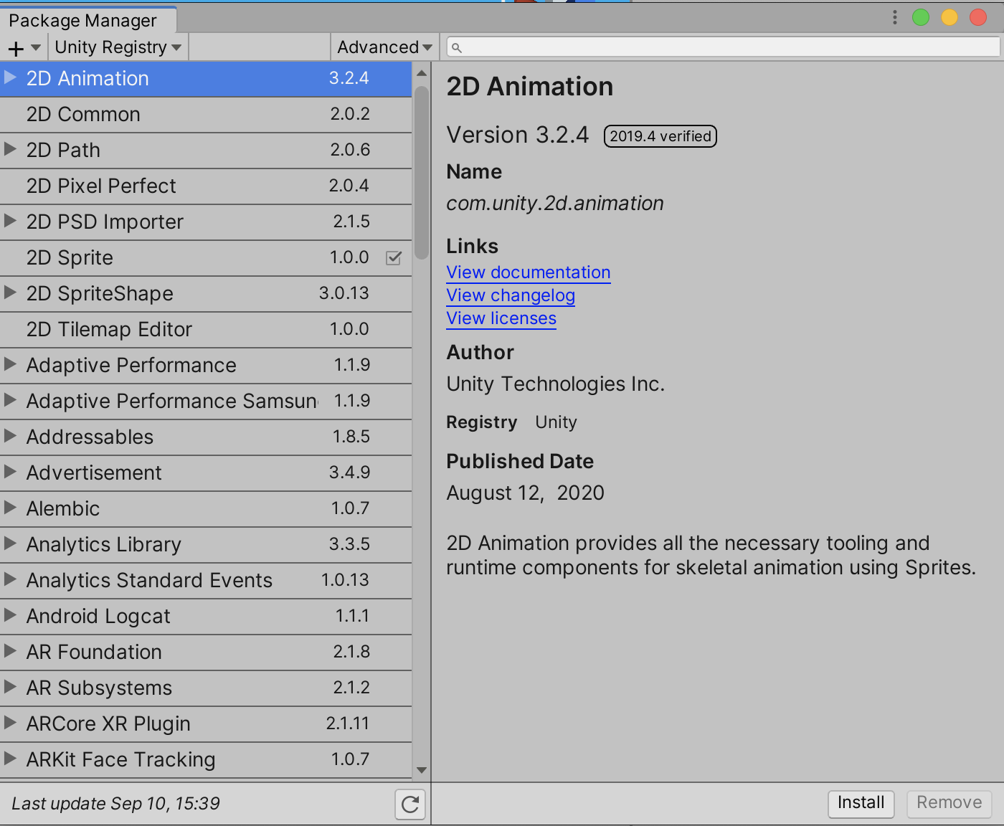
Task: Select the 2D Pixel Perfect package row
Action: (x=206, y=186)
